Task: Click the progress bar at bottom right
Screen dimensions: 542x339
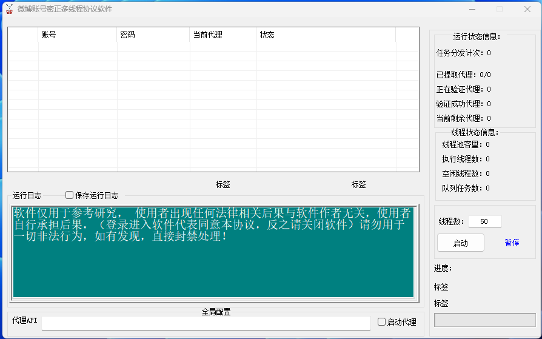Action: [484, 320]
